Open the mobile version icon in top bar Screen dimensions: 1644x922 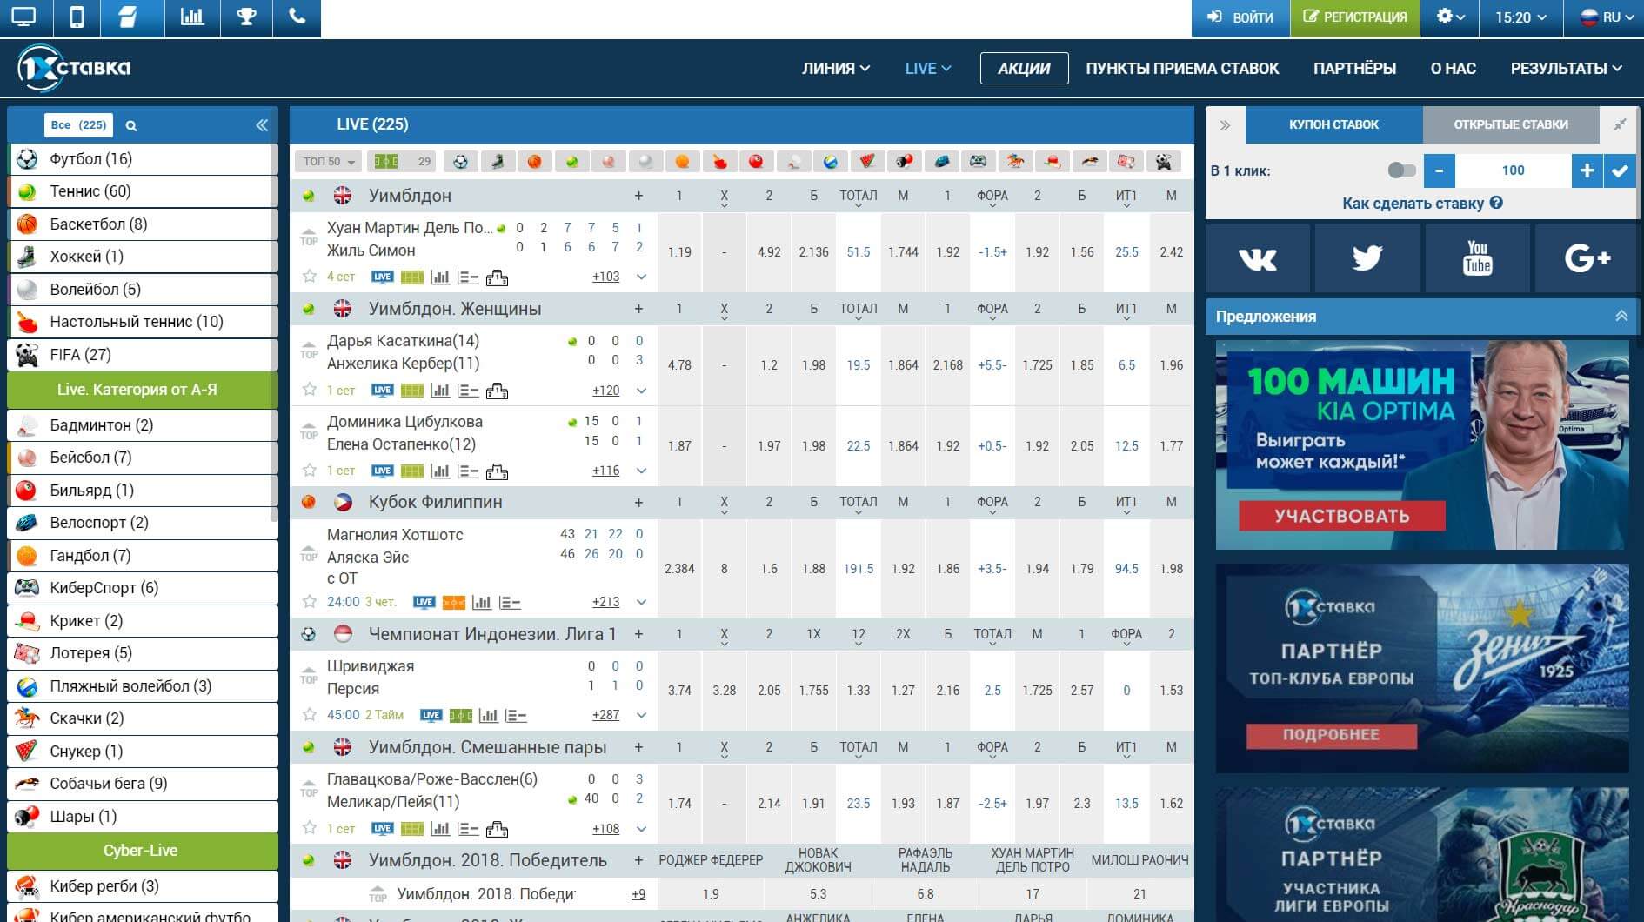coord(77,17)
